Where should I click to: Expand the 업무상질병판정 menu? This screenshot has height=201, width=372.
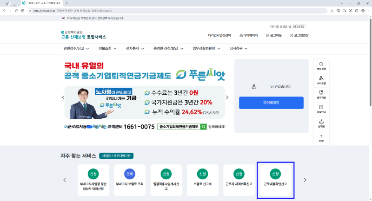[206, 48]
